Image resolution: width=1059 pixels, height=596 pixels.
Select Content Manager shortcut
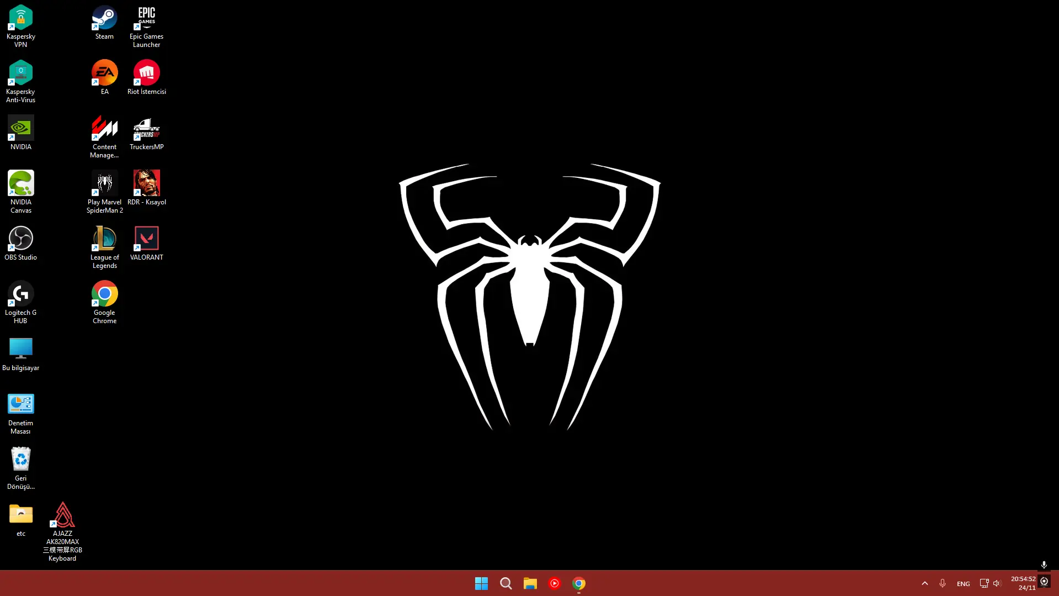coord(104,136)
